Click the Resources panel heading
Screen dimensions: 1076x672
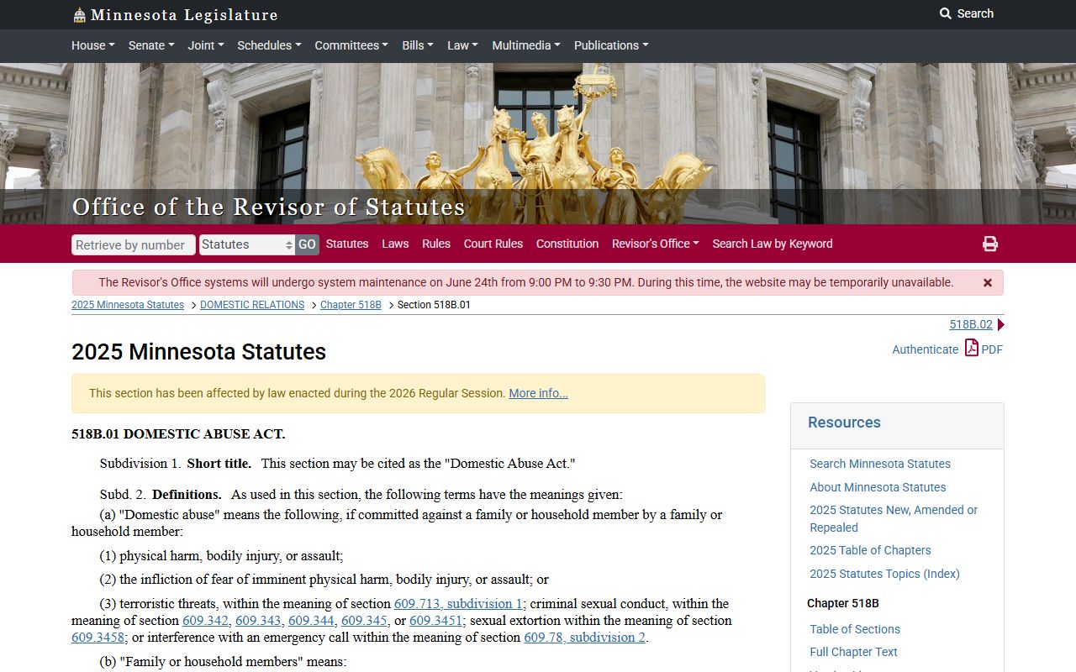click(x=844, y=423)
